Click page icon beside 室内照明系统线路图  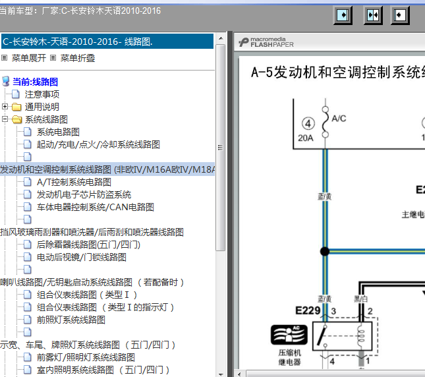(x=28, y=370)
